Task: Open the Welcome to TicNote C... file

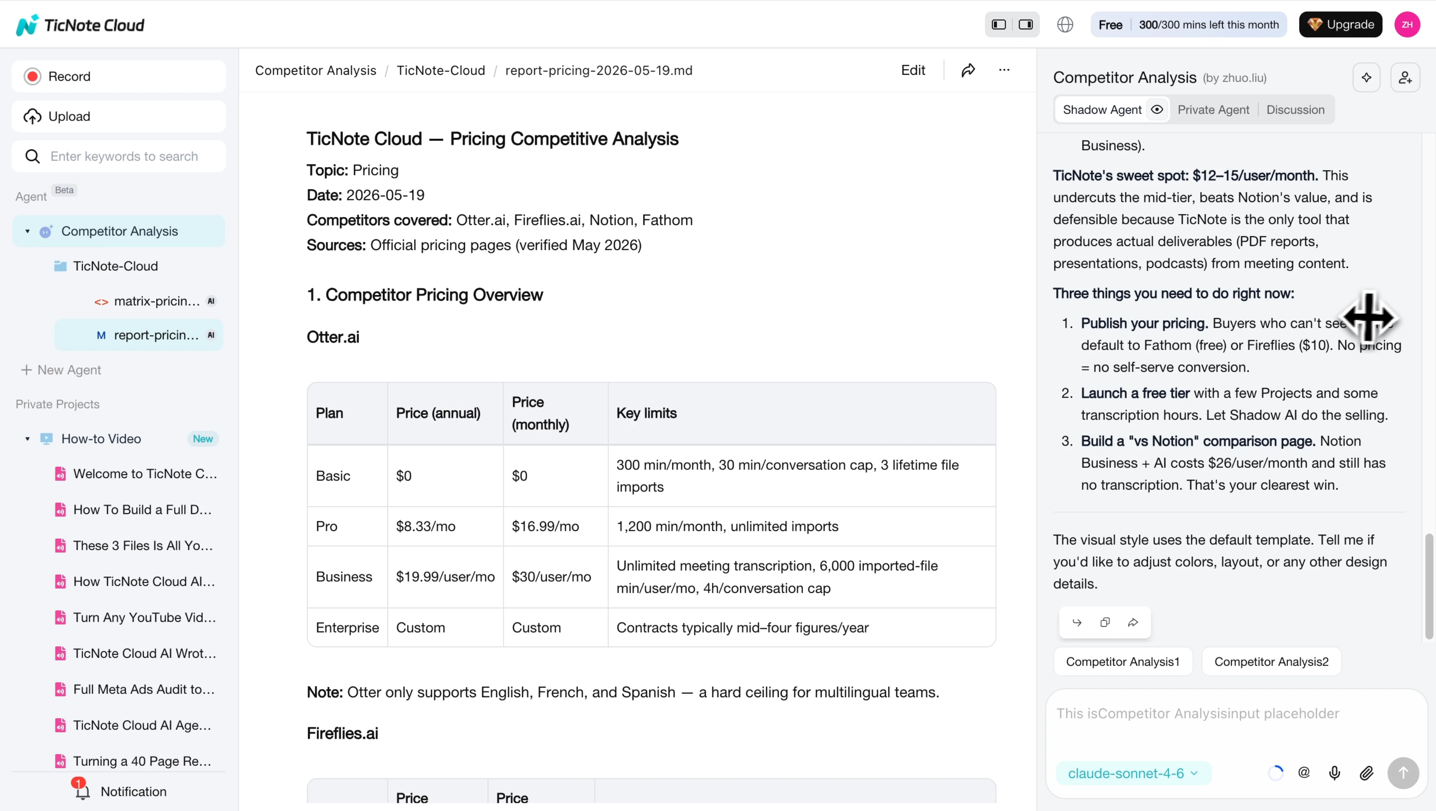Action: 137,474
